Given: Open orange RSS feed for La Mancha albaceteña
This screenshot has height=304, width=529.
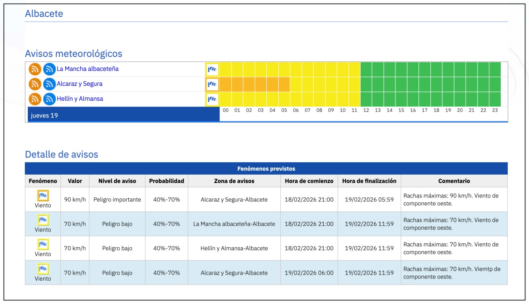Looking at the screenshot, I should click(x=35, y=69).
